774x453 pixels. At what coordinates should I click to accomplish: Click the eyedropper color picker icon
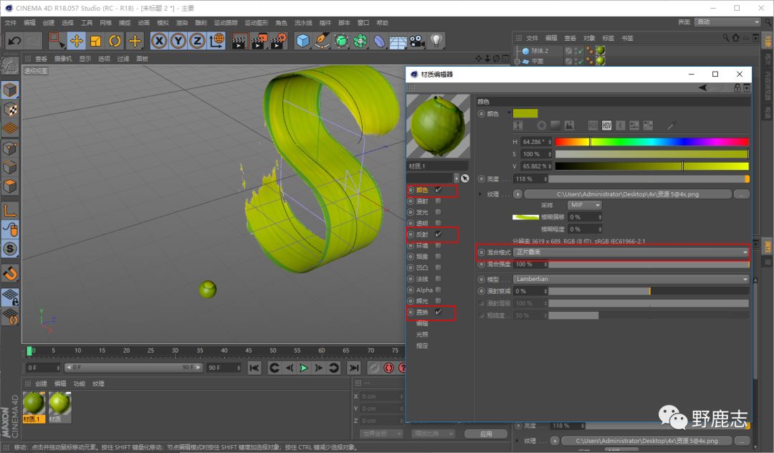[x=671, y=125]
